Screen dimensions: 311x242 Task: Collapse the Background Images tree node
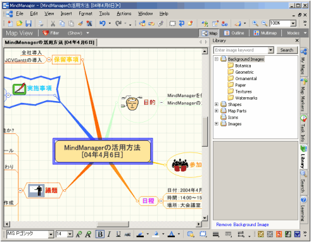(x=217, y=59)
